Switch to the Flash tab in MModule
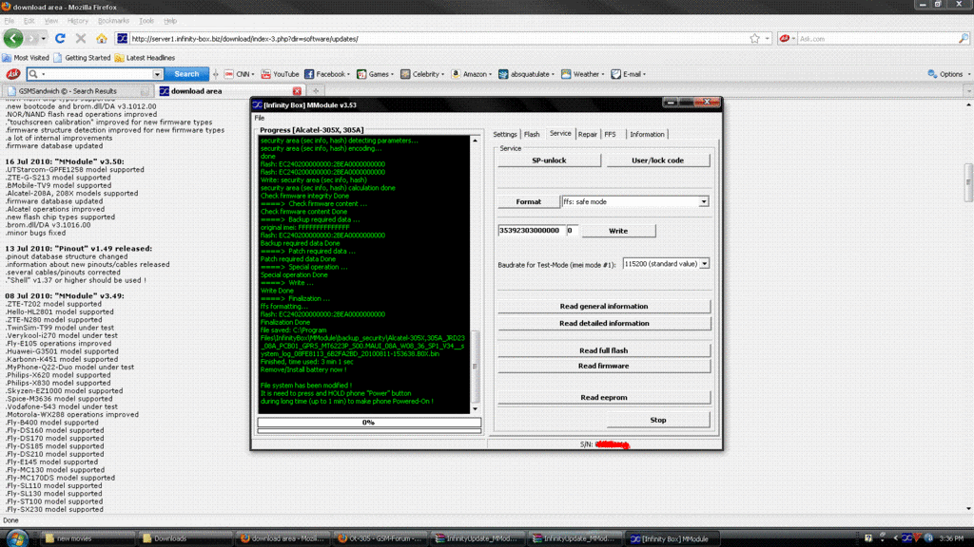This screenshot has height=547, width=974. click(x=532, y=134)
